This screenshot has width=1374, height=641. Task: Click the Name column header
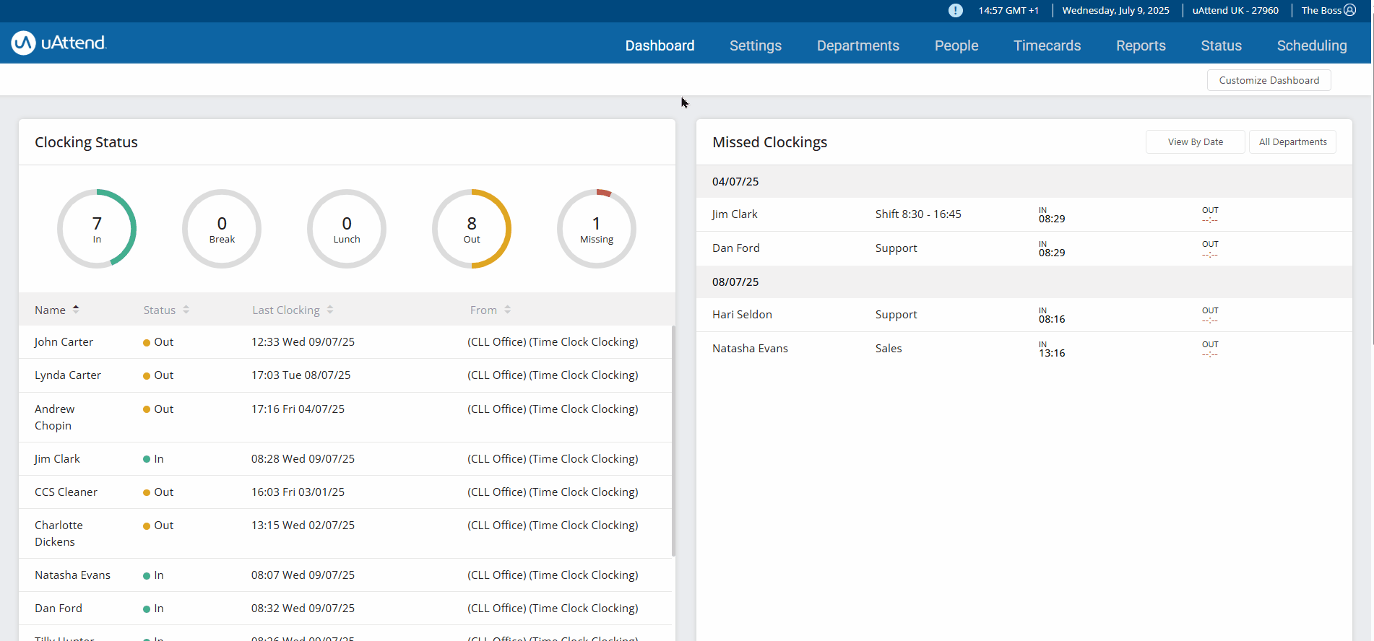(50, 310)
